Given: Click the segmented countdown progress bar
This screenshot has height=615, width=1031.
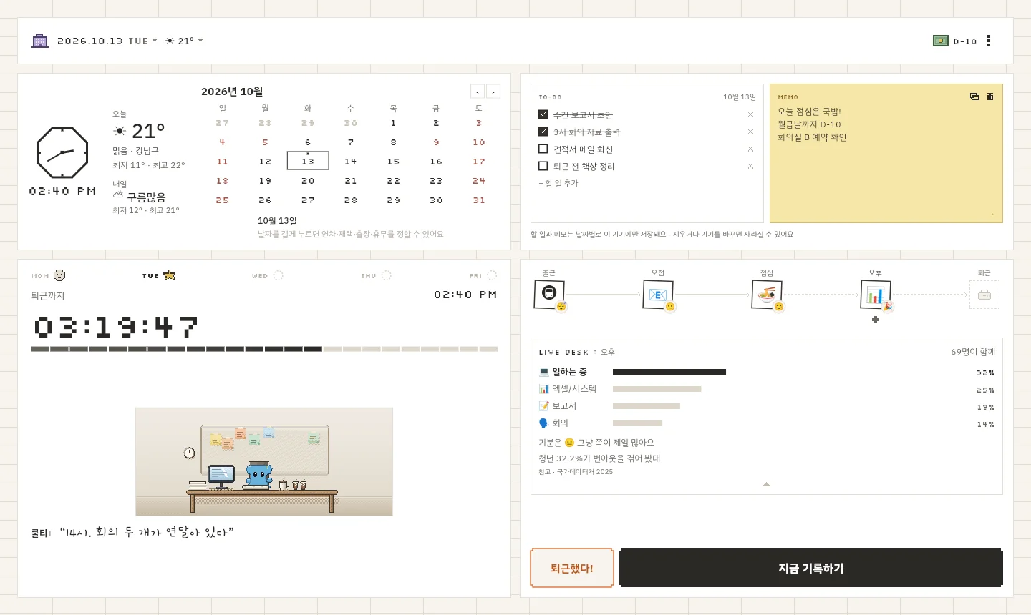Looking at the screenshot, I should (264, 349).
